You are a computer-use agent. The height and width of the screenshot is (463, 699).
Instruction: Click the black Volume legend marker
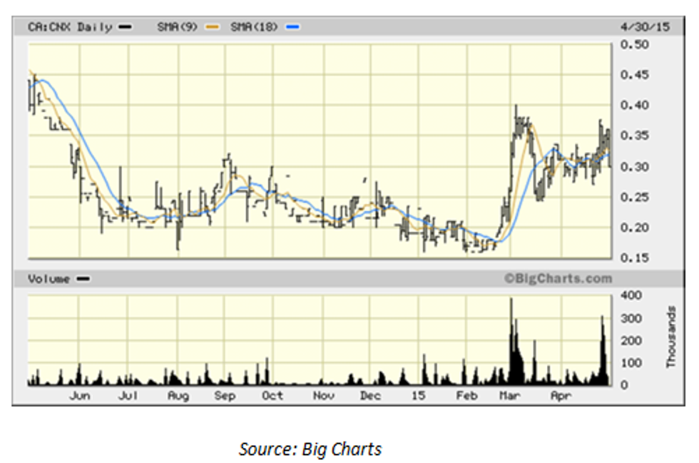83,279
